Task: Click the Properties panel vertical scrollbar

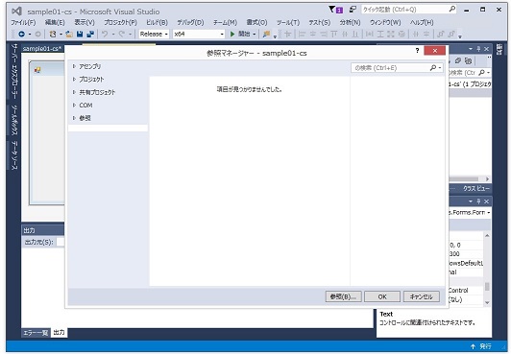Action: tap(487, 269)
